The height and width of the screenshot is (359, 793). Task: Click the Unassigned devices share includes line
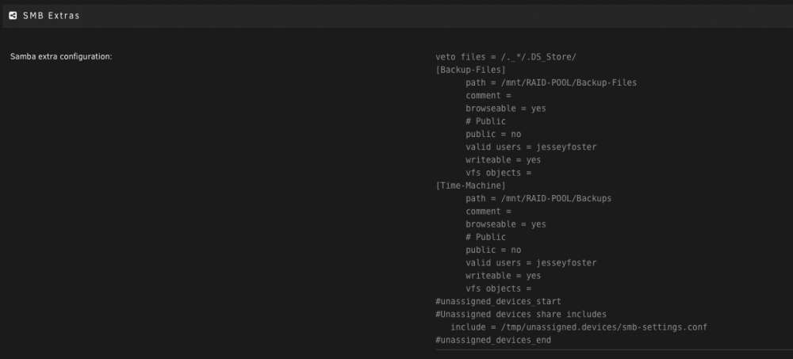tap(521, 314)
